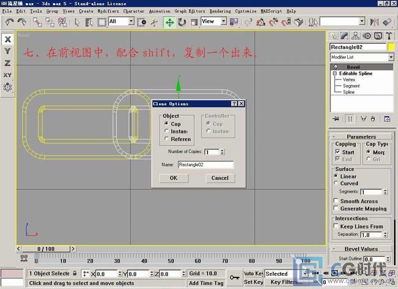This screenshot has height=289, width=398.
Task: Select Linear surface radio button
Action: [336, 176]
